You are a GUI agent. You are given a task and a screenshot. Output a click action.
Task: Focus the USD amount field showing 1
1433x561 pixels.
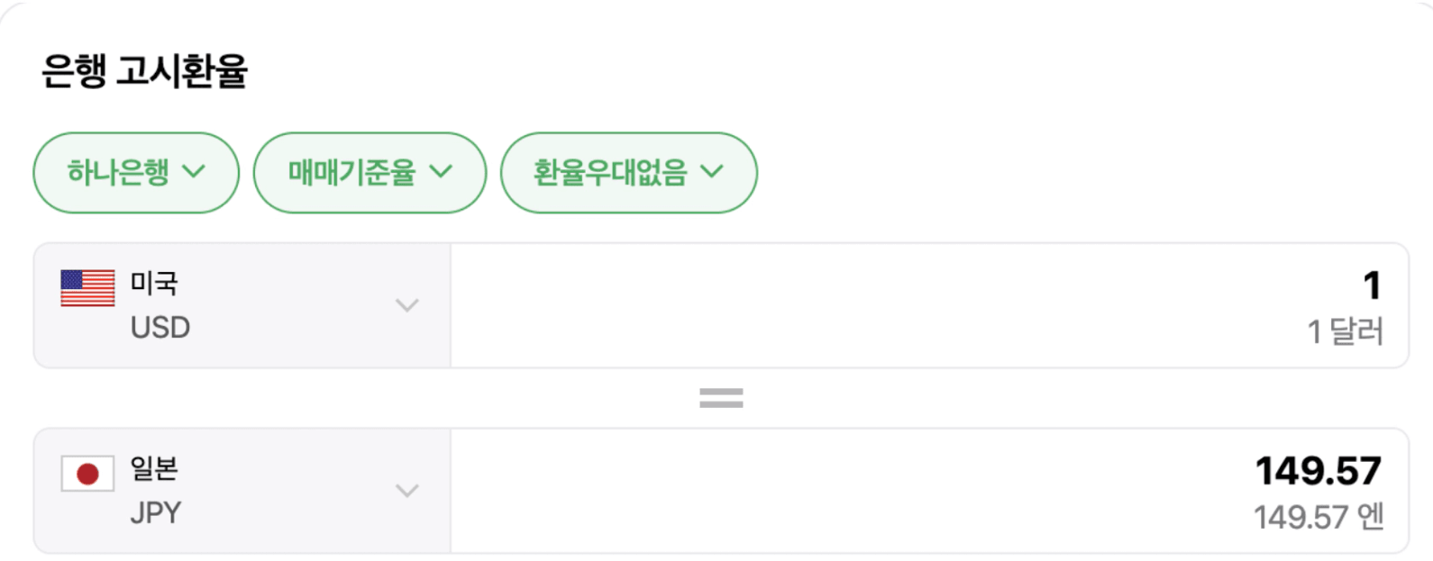(x=928, y=286)
